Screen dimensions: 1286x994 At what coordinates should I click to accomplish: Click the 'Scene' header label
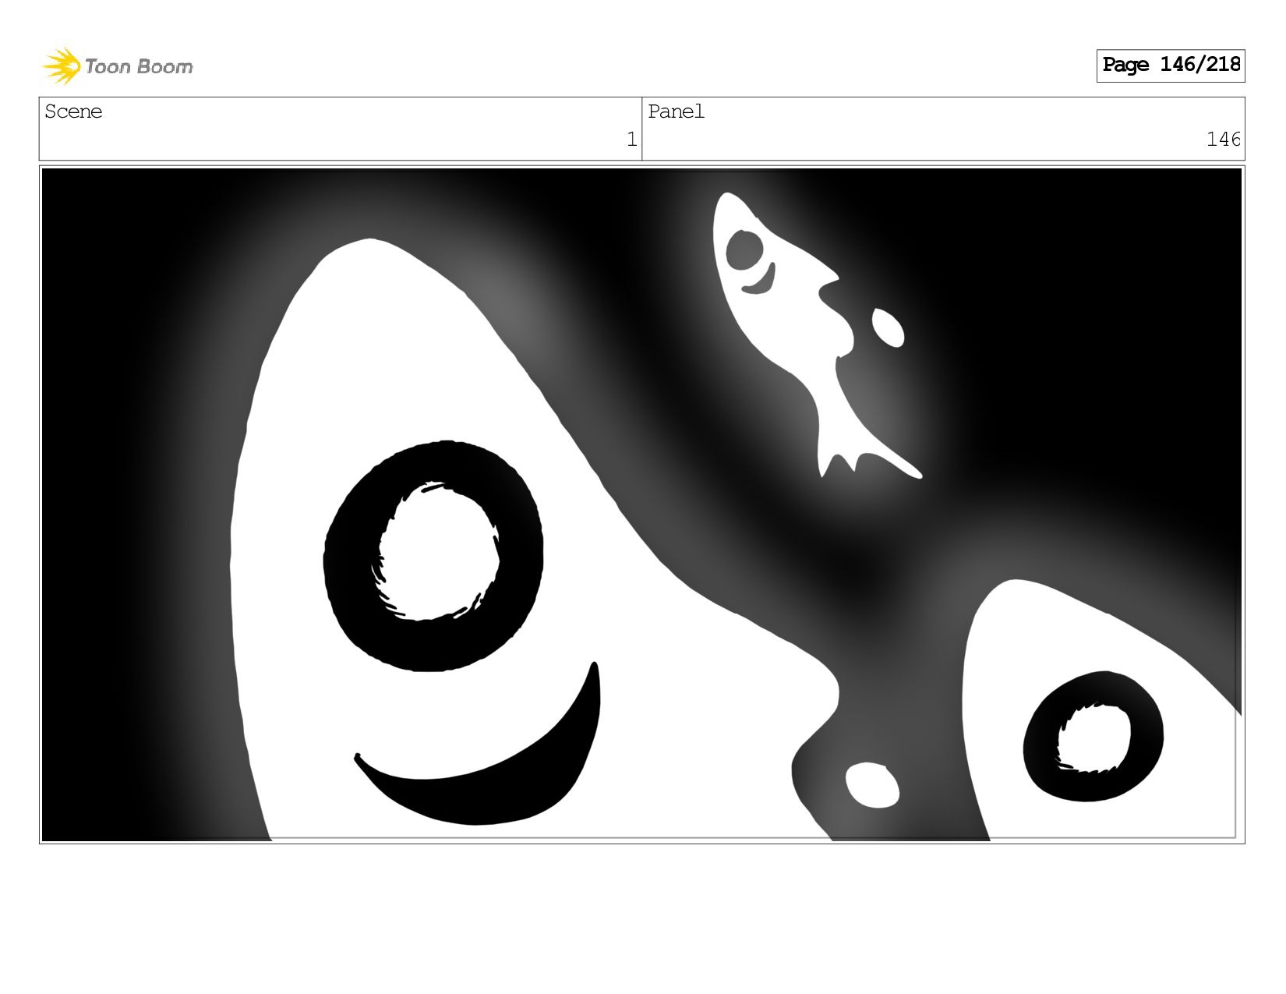pyautogui.click(x=73, y=111)
